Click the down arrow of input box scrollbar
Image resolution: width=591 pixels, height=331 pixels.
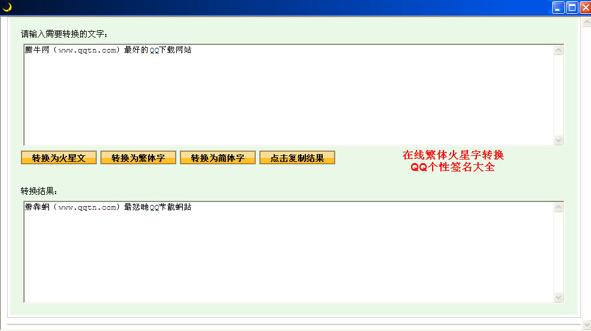(x=559, y=140)
